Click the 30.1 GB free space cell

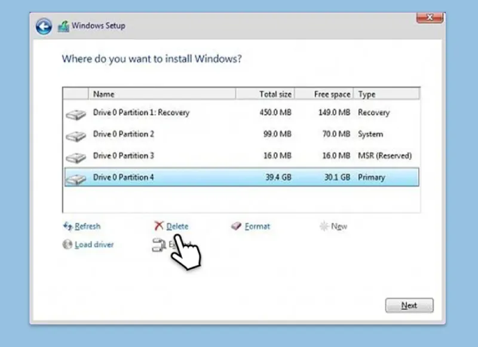pyautogui.click(x=337, y=177)
